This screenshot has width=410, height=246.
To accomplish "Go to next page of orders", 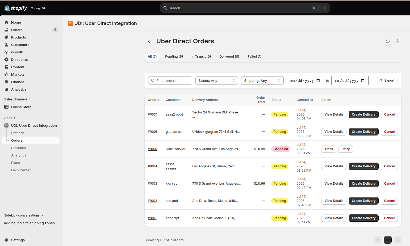I will pos(398,240).
